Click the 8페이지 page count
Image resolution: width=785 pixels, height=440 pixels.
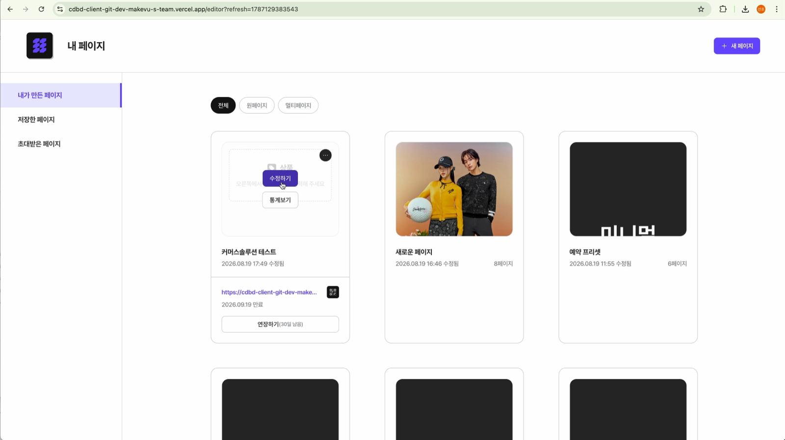pos(503,264)
